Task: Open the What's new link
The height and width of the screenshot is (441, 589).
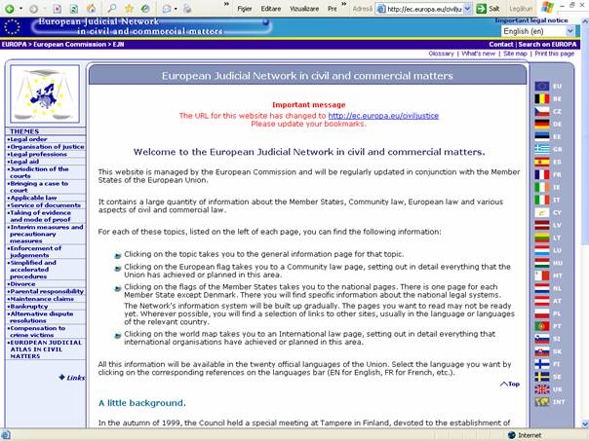Action: point(478,54)
